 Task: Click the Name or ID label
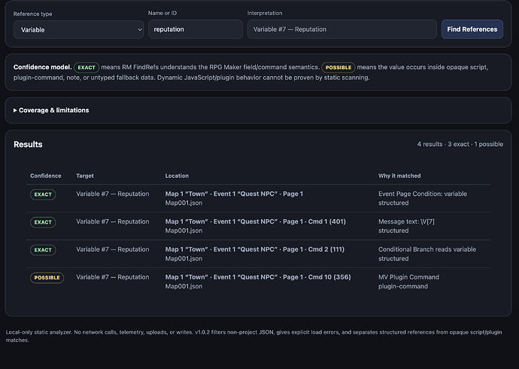(162, 13)
